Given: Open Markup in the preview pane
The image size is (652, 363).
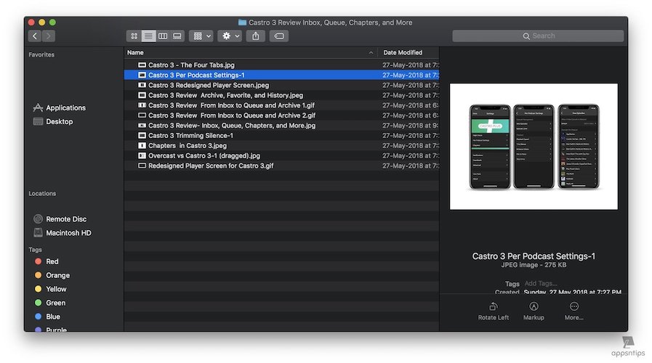Looking at the screenshot, I should (534, 306).
